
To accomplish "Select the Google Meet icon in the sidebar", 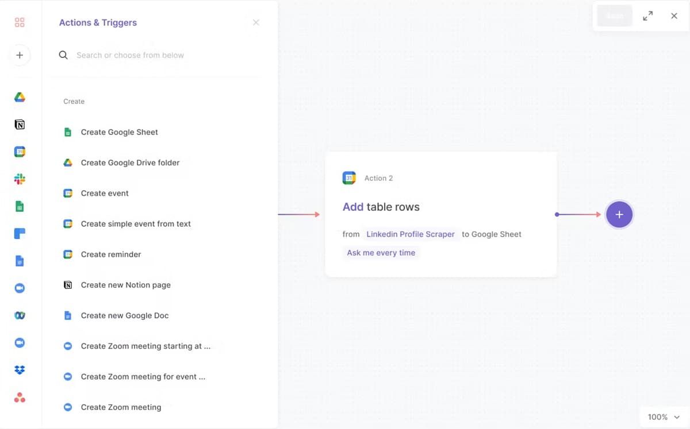I will pyautogui.click(x=20, y=315).
